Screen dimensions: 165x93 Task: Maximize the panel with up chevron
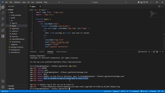[160, 52]
